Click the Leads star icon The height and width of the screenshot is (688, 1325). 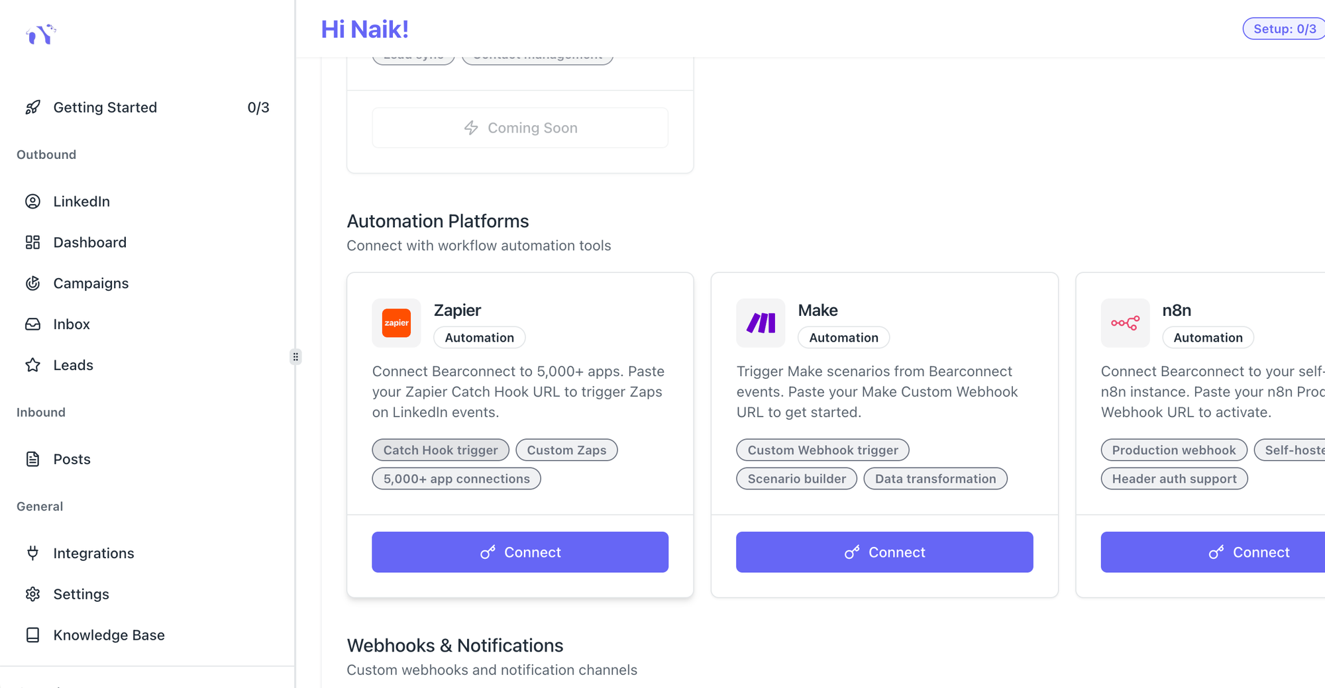click(32, 365)
